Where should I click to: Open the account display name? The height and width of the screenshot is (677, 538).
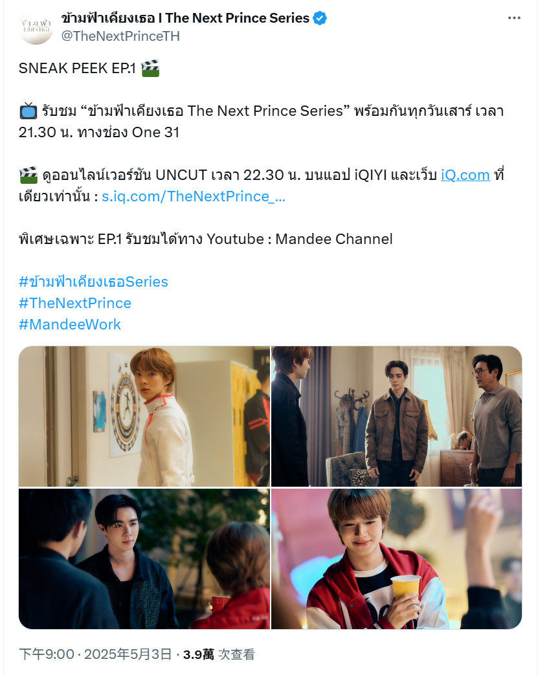(x=185, y=18)
